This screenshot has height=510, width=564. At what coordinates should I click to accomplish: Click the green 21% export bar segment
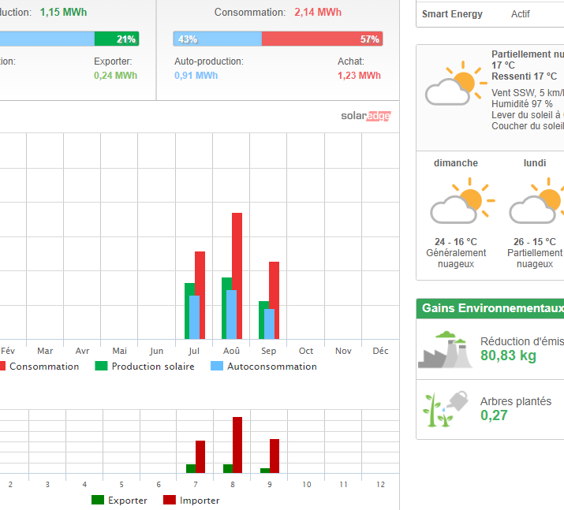tap(117, 39)
